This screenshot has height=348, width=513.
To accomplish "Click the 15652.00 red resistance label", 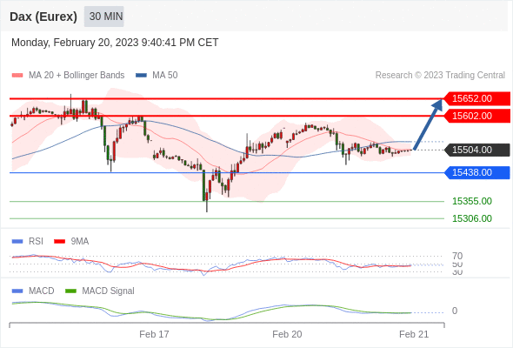I will tap(476, 98).
